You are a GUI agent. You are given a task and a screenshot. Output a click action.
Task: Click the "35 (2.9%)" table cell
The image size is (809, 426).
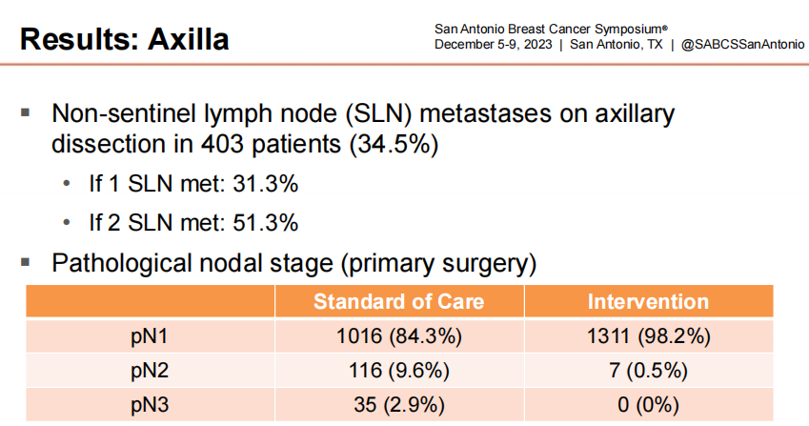click(x=398, y=403)
